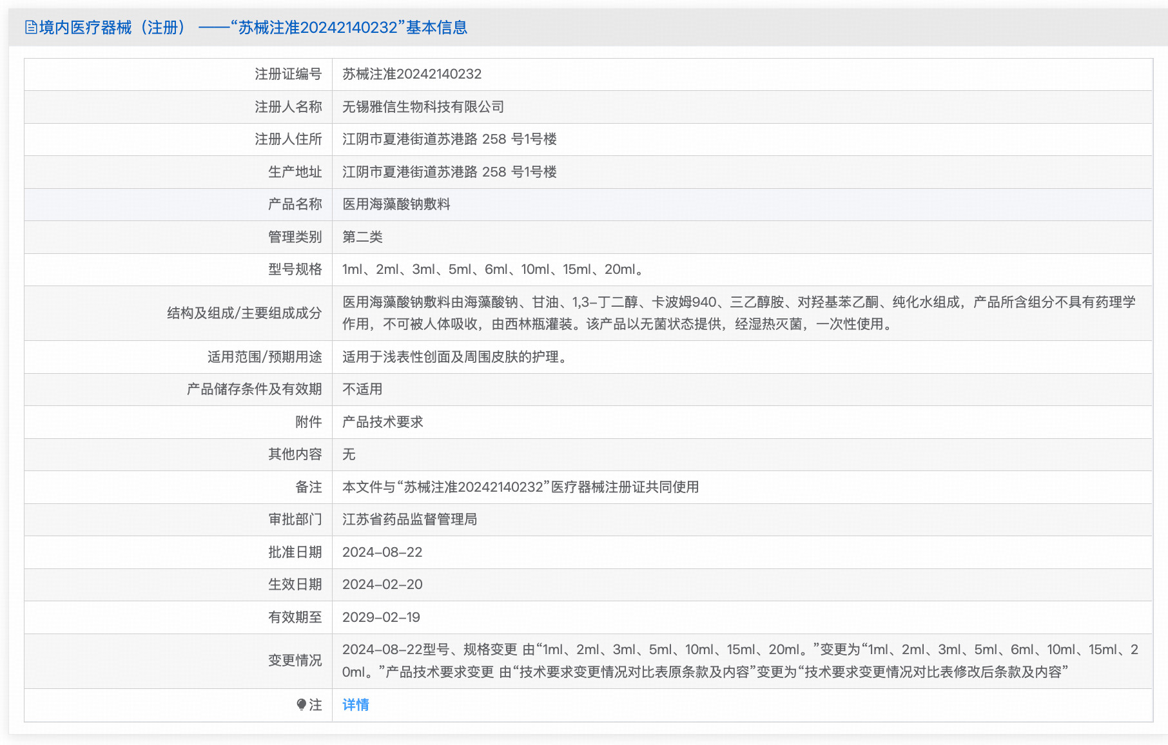Click the 适用范围 value about superficial wound care
1168x745 pixels.
click(x=454, y=357)
